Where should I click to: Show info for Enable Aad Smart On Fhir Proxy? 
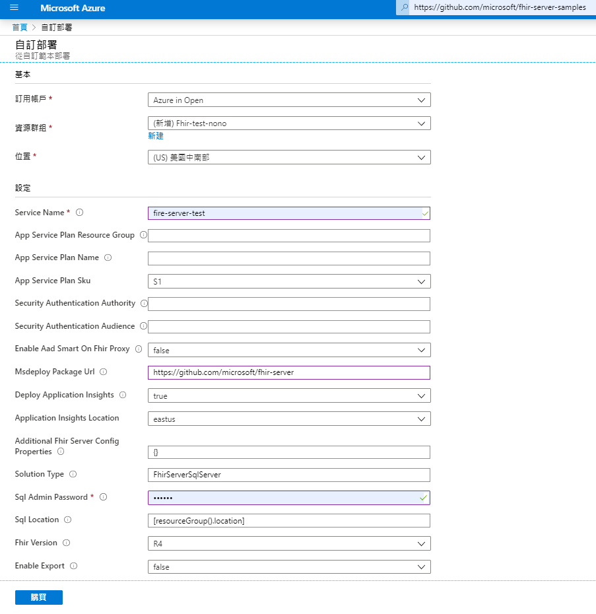(139, 349)
